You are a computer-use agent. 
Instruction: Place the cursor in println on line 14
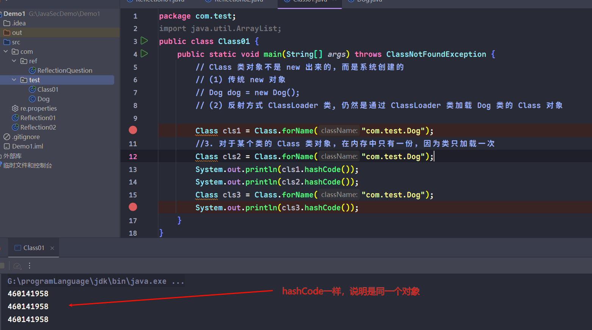(261, 182)
